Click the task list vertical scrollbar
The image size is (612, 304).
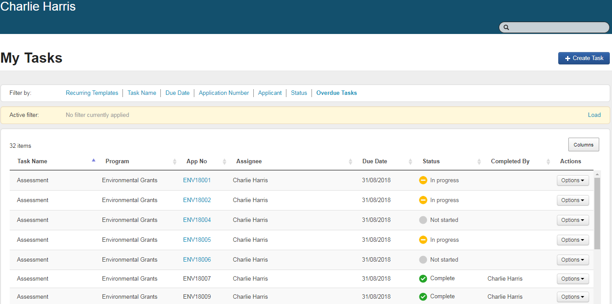pos(597,214)
